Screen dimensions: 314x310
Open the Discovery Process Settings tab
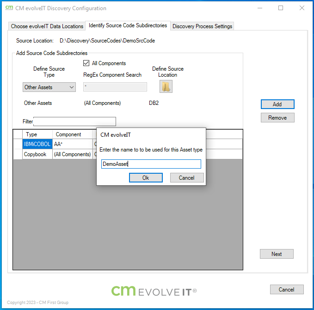point(202,26)
